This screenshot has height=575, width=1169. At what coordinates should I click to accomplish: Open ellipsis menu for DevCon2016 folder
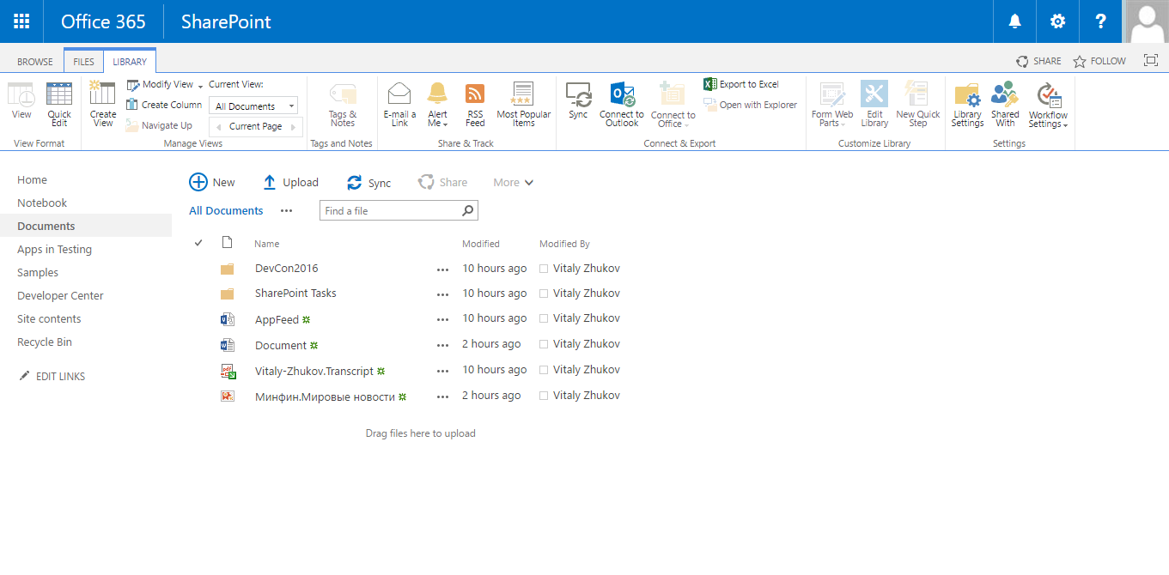442,269
